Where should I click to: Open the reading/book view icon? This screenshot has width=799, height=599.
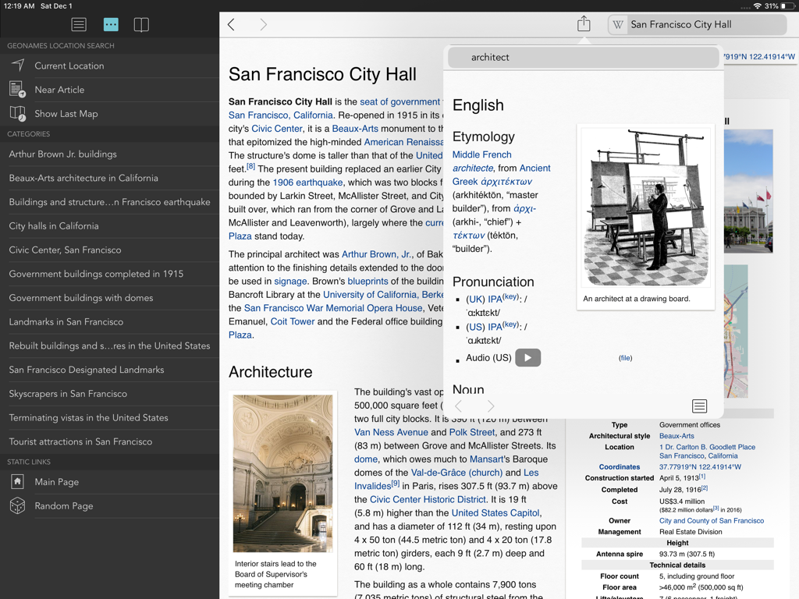click(x=141, y=24)
